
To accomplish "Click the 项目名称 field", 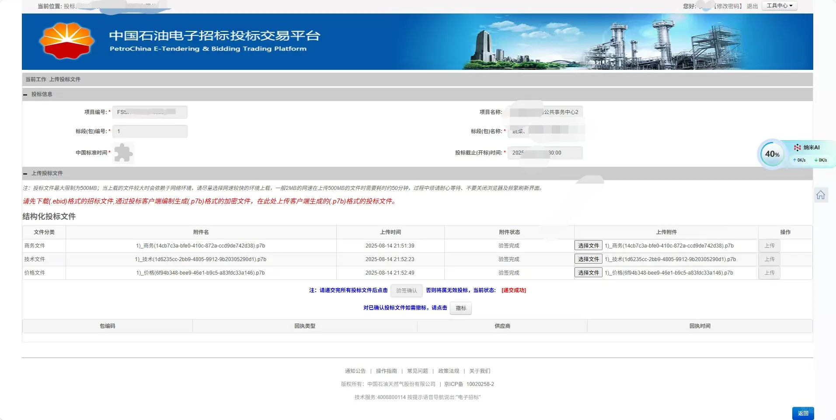I will (545, 112).
